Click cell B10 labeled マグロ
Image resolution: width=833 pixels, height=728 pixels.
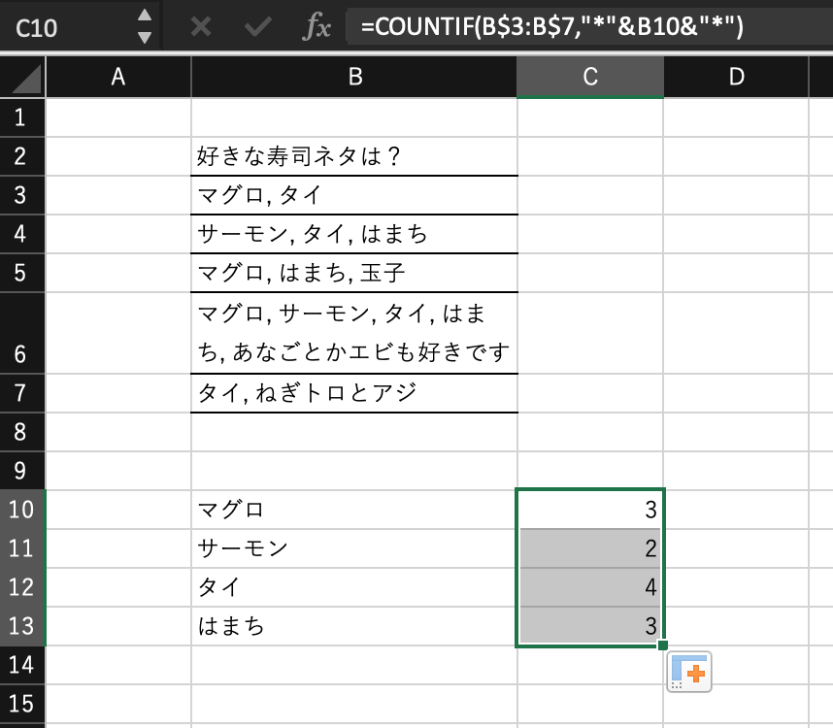354,510
